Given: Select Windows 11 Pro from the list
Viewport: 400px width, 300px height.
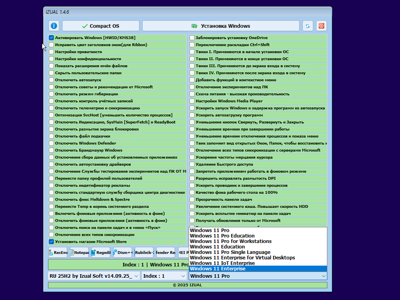Looking at the screenshot, I should tap(258, 230).
